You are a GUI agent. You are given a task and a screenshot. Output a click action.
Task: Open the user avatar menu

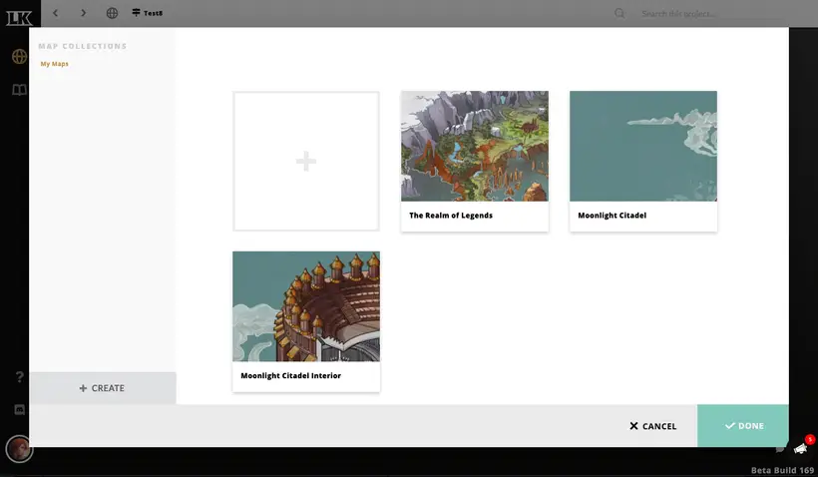(x=19, y=449)
